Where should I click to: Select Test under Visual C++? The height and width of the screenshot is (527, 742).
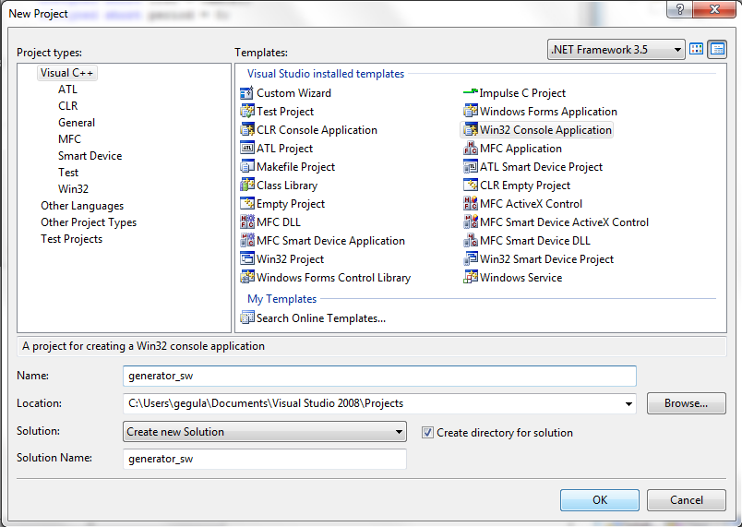click(x=68, y=173)
